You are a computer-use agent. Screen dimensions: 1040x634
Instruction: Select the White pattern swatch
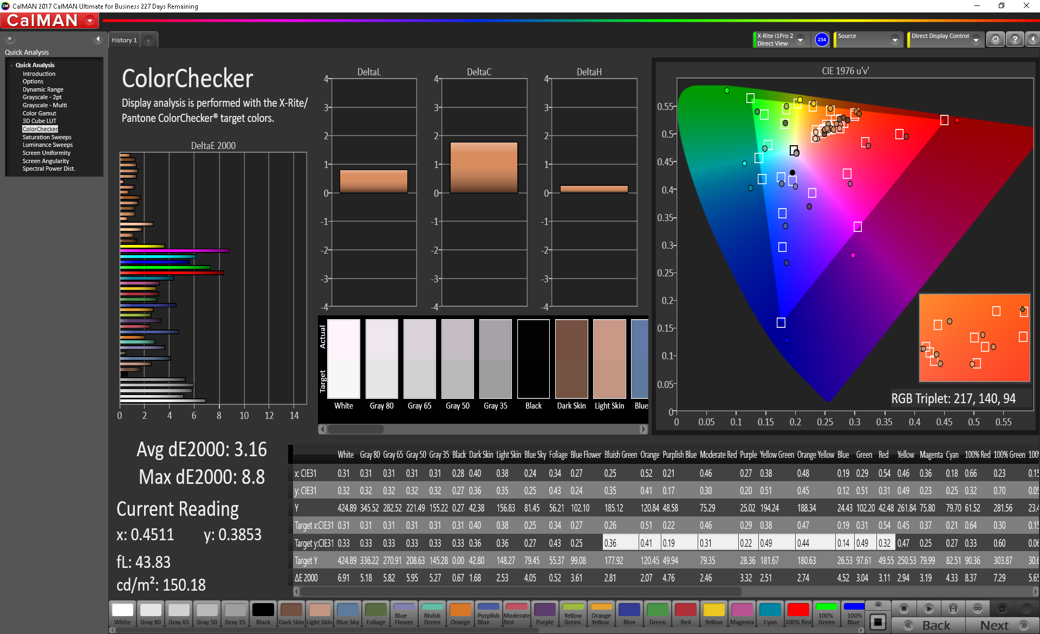tap(122, 614)
